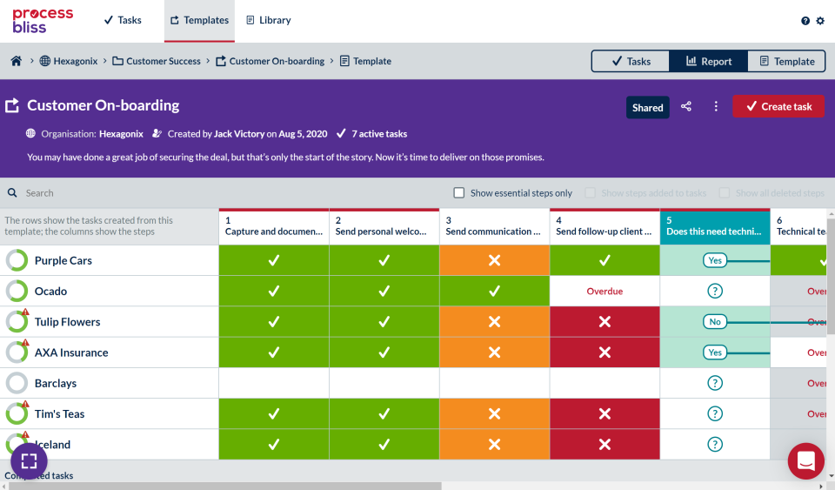
Task: Click Barclays question mark in step 5
Action: (x=715, y=383)
